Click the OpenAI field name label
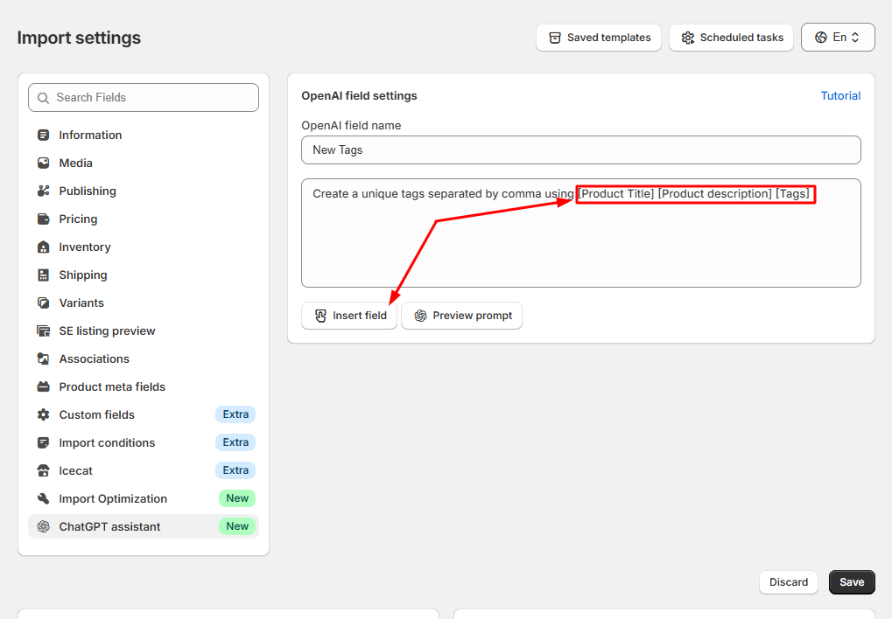 coord(351,126)
